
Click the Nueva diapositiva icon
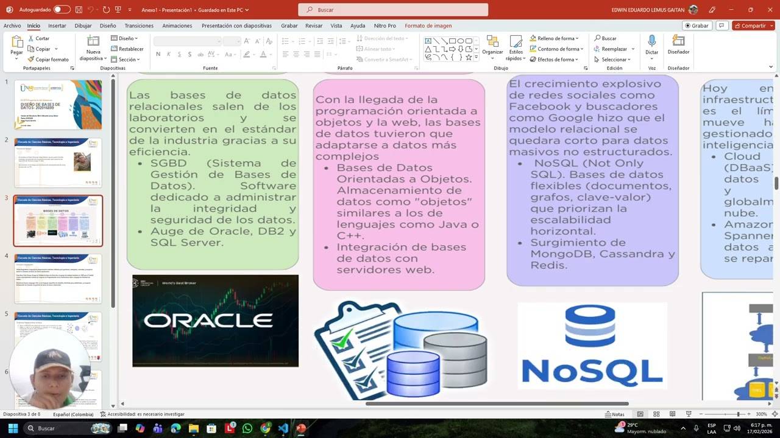(x=93, y=41)
